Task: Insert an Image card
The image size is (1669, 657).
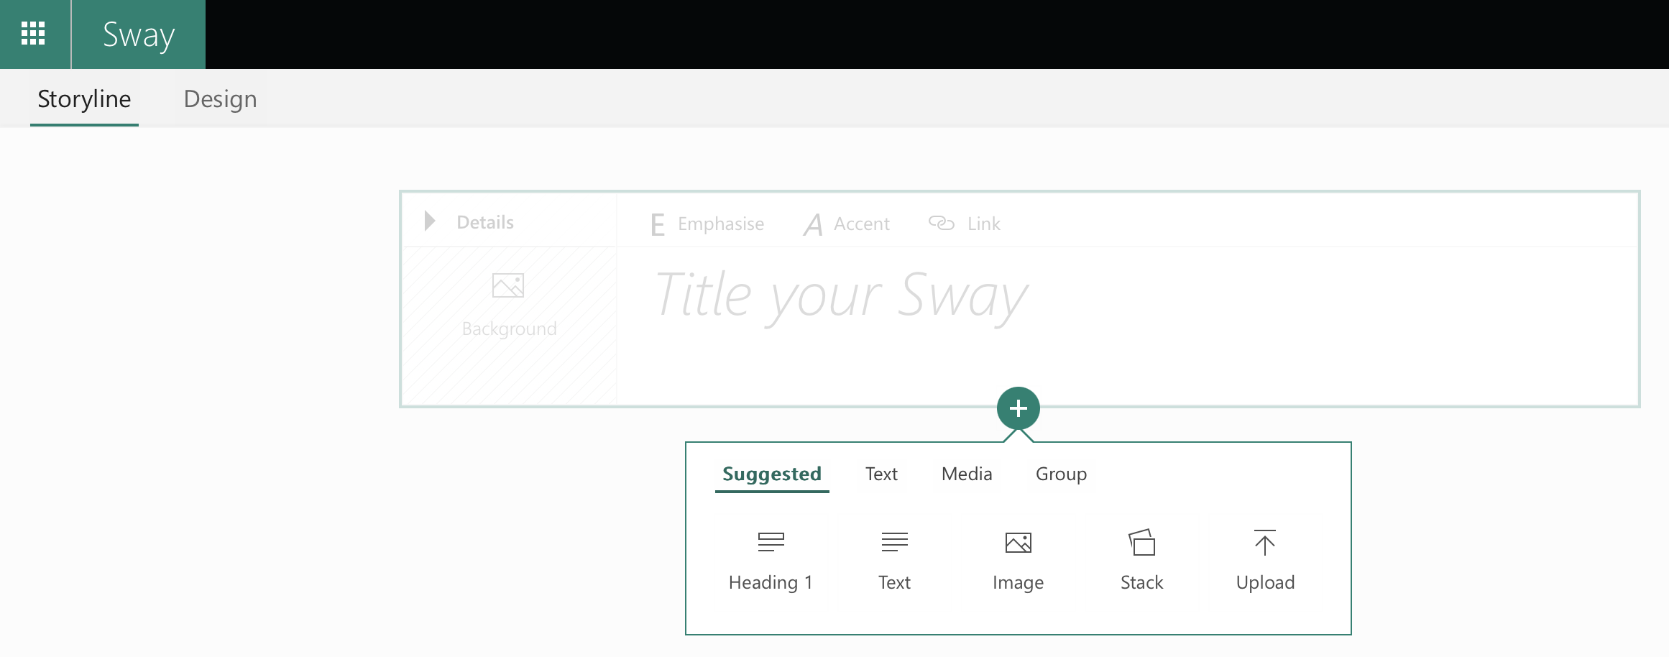Action: coord(1018,561)
